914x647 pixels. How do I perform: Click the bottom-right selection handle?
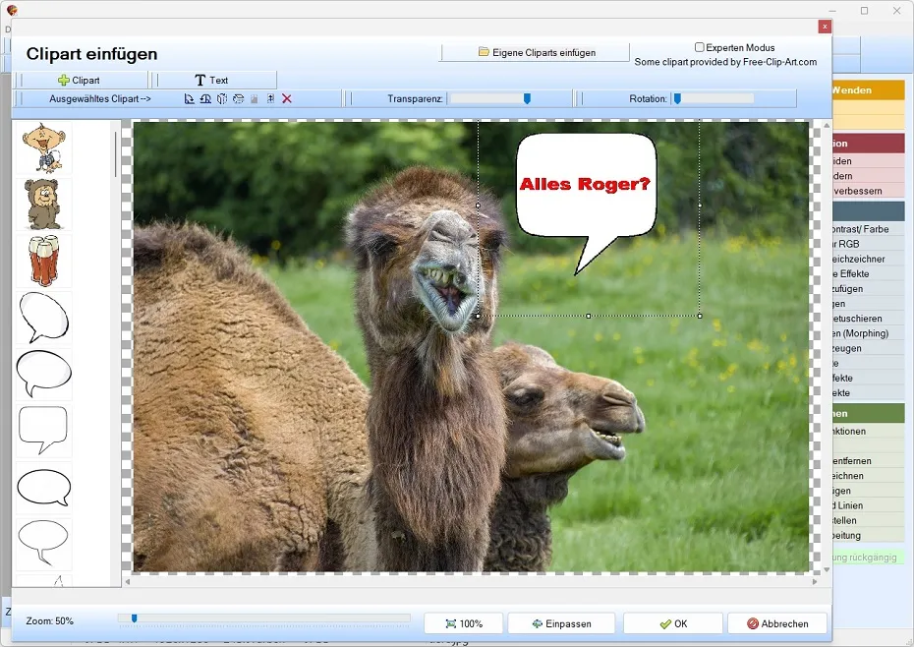[700, 316]
